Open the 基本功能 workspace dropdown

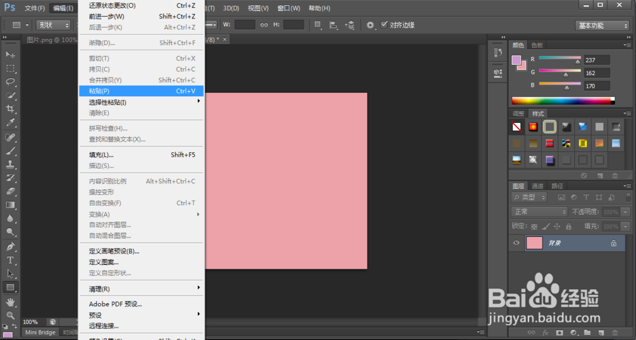click(x=602, y=25)
